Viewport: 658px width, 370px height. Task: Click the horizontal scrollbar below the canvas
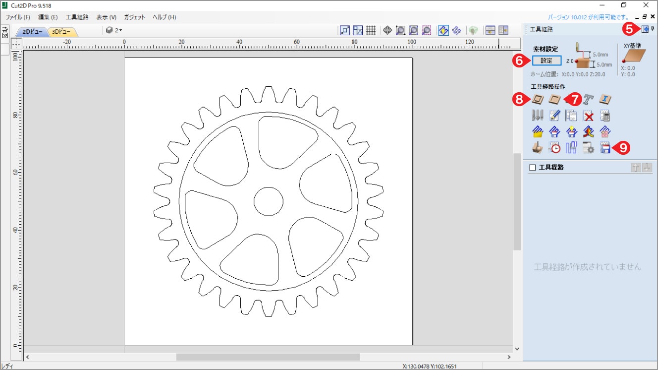click(x=268, y=357)
